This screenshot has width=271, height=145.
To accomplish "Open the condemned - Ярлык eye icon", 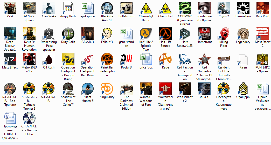I will tap(204, 8).
